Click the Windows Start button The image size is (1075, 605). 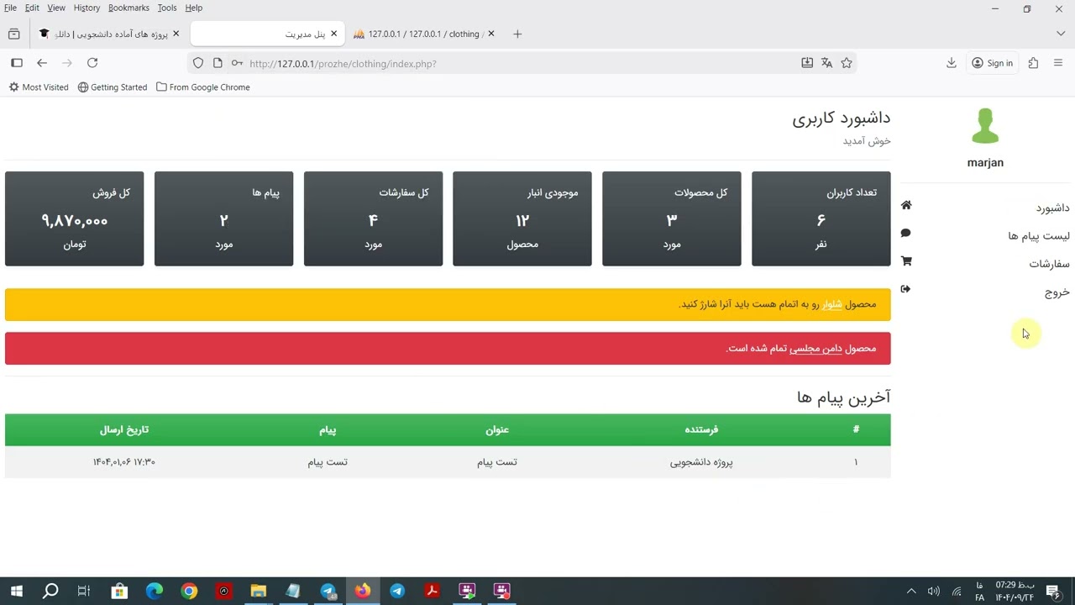point(16,592)
